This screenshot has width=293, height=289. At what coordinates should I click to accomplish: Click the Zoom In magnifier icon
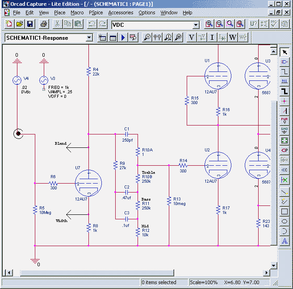(209, 24)
